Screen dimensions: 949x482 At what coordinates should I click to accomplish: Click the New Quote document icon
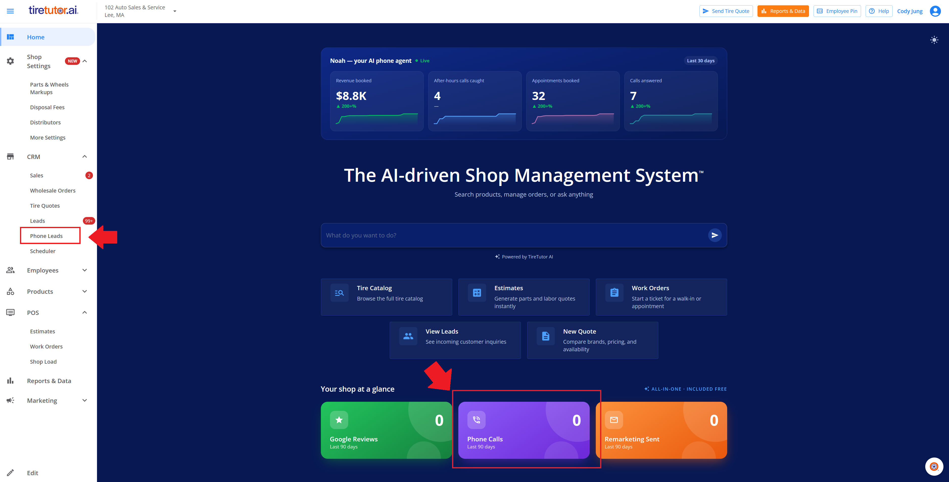pyautogui.click(x=545, y=336)
